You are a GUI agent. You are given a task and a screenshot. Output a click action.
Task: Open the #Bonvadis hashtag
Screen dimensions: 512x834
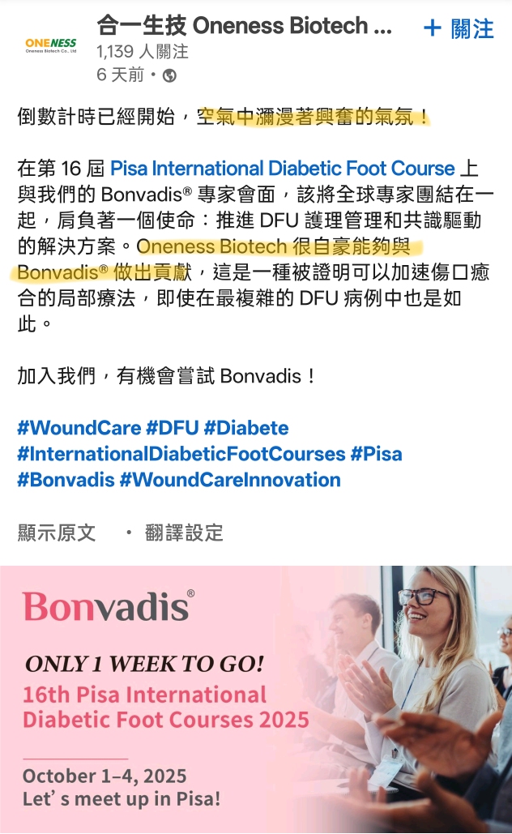pos(66,480)
